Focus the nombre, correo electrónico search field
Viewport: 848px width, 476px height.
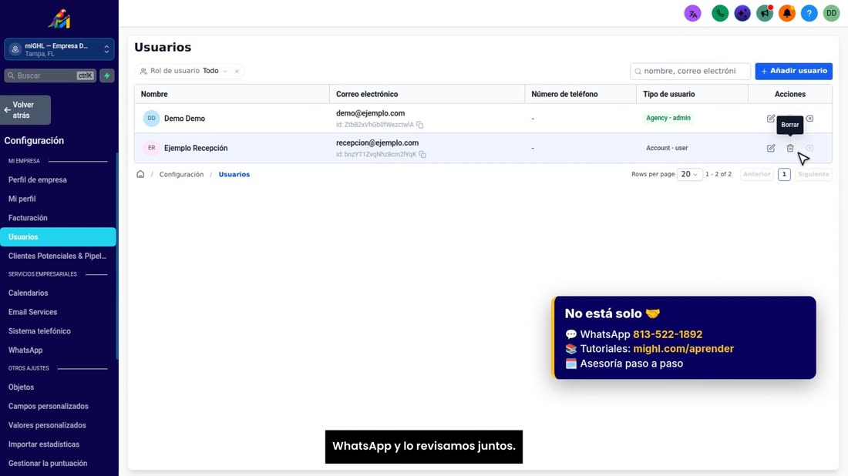pos(690,71)
